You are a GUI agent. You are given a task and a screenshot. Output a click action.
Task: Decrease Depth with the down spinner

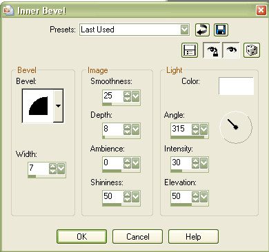click(x=127, y=132)
